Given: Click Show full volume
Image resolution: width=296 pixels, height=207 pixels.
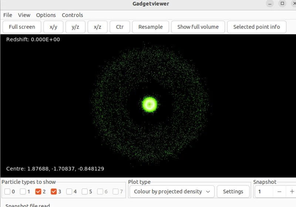Looking at the screenshot, I should 198,27.
